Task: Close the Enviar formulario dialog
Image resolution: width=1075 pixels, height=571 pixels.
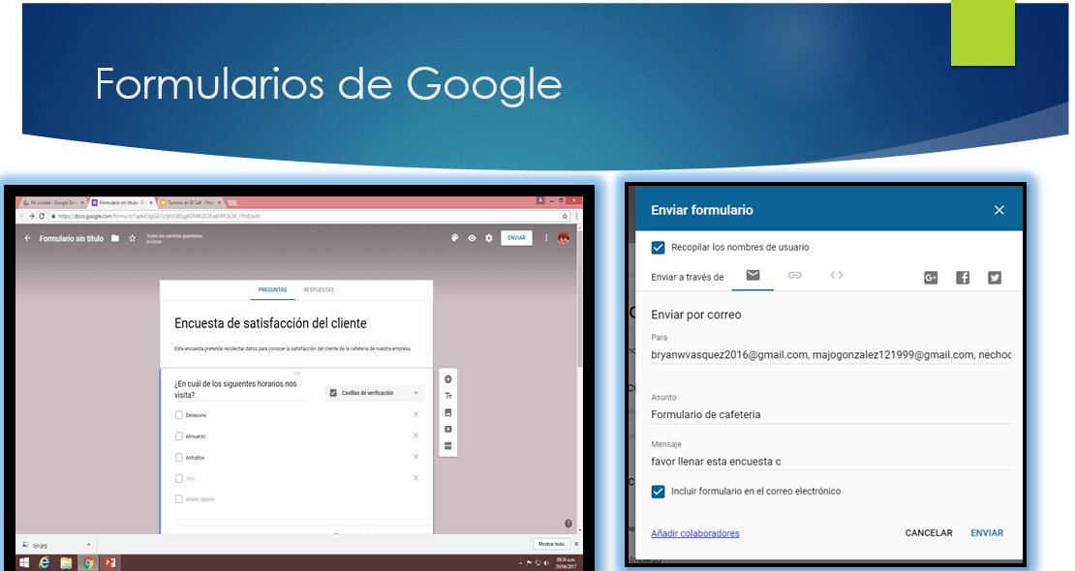Action: click(998, 210)
